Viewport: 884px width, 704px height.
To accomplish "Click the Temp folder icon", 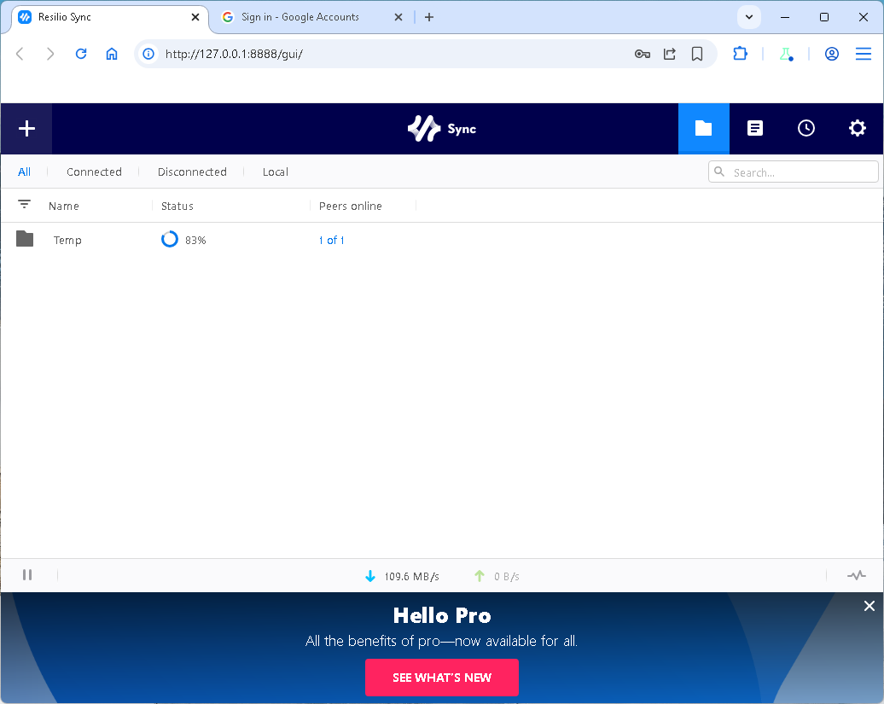I will coord(25,239).
